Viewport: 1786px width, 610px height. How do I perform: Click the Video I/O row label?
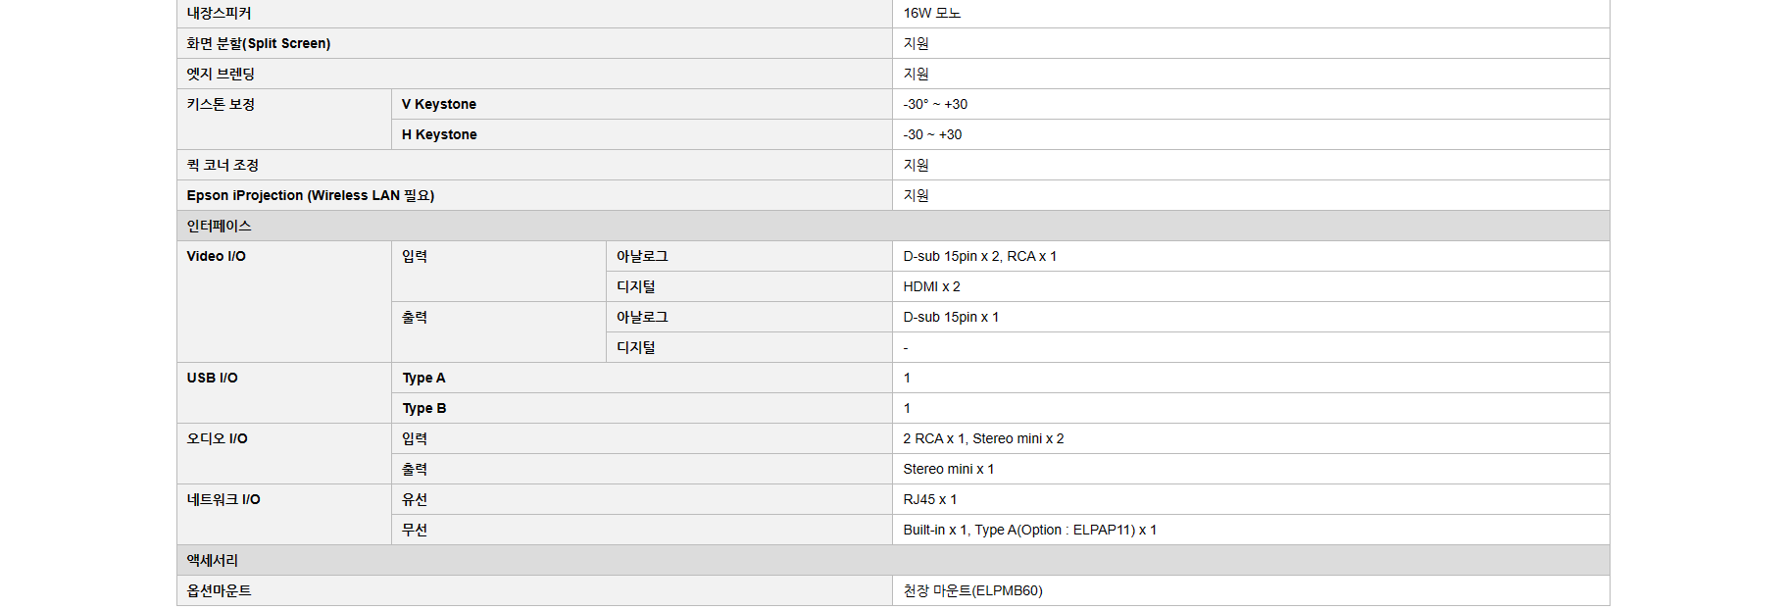[x=217, y=256]
